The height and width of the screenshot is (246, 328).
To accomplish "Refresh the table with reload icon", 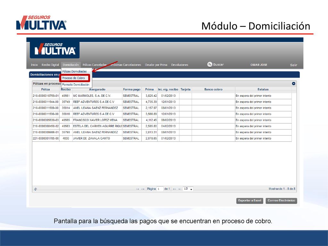I will pos(36,189).
